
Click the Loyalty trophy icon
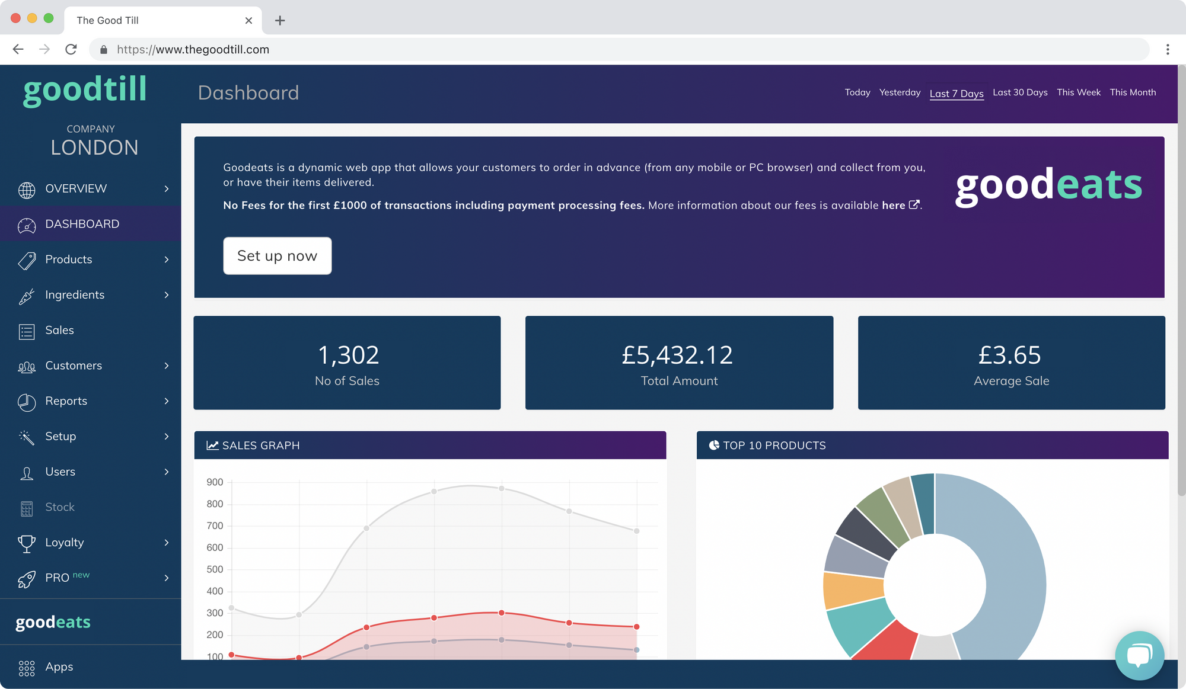[x=27, y=543]
